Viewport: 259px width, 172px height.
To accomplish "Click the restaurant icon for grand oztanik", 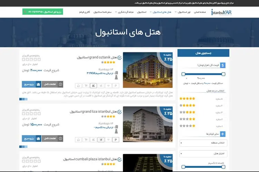I will [x=101, y=86].
